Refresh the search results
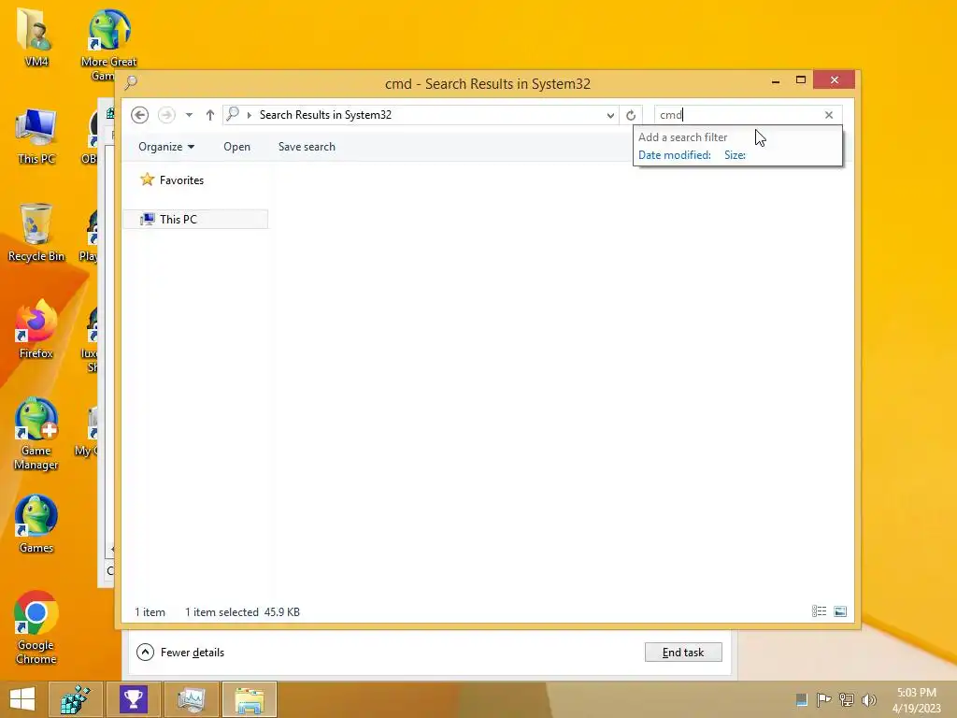The width and height of the screenshot is (957, 718). point(631,115)
